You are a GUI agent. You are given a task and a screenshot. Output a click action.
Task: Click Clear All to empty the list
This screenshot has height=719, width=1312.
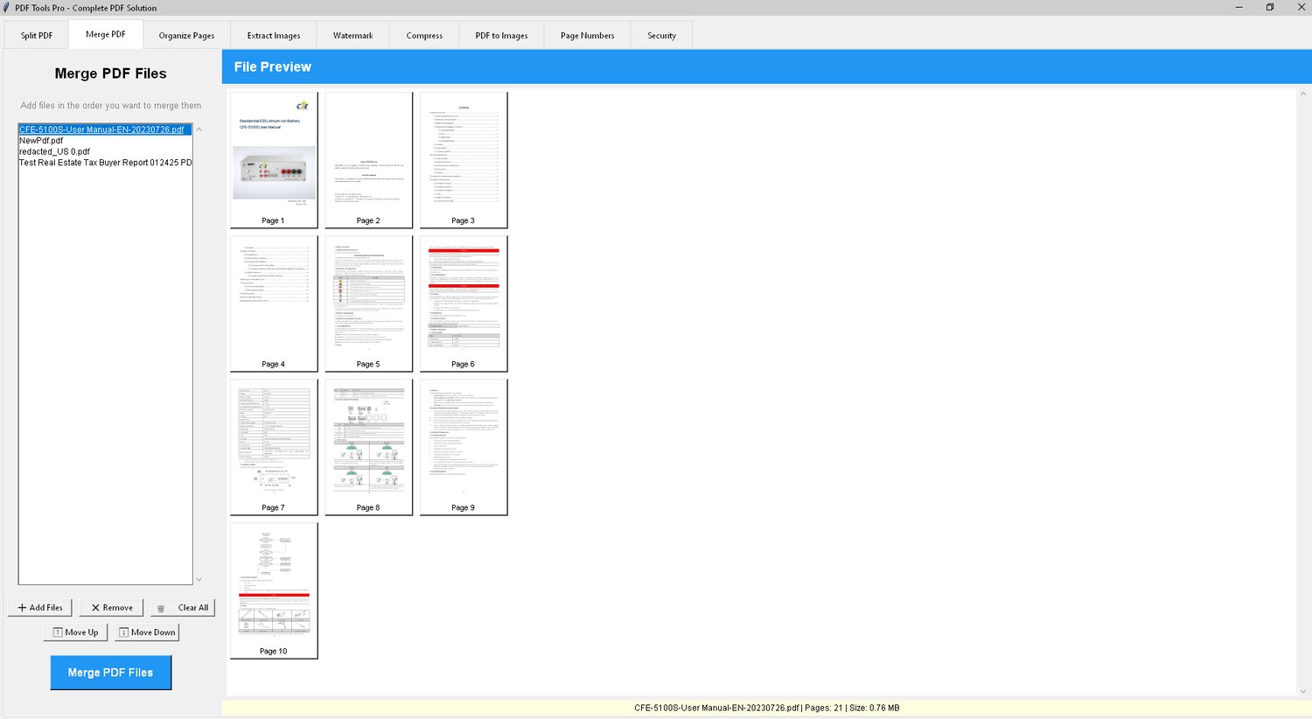coord(183,608)
